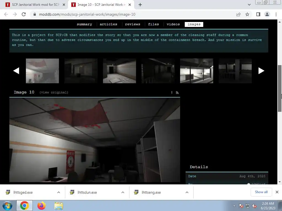Click the muted volume tray icon
This screenshot has height=211, width=282.
click(254, 206)
